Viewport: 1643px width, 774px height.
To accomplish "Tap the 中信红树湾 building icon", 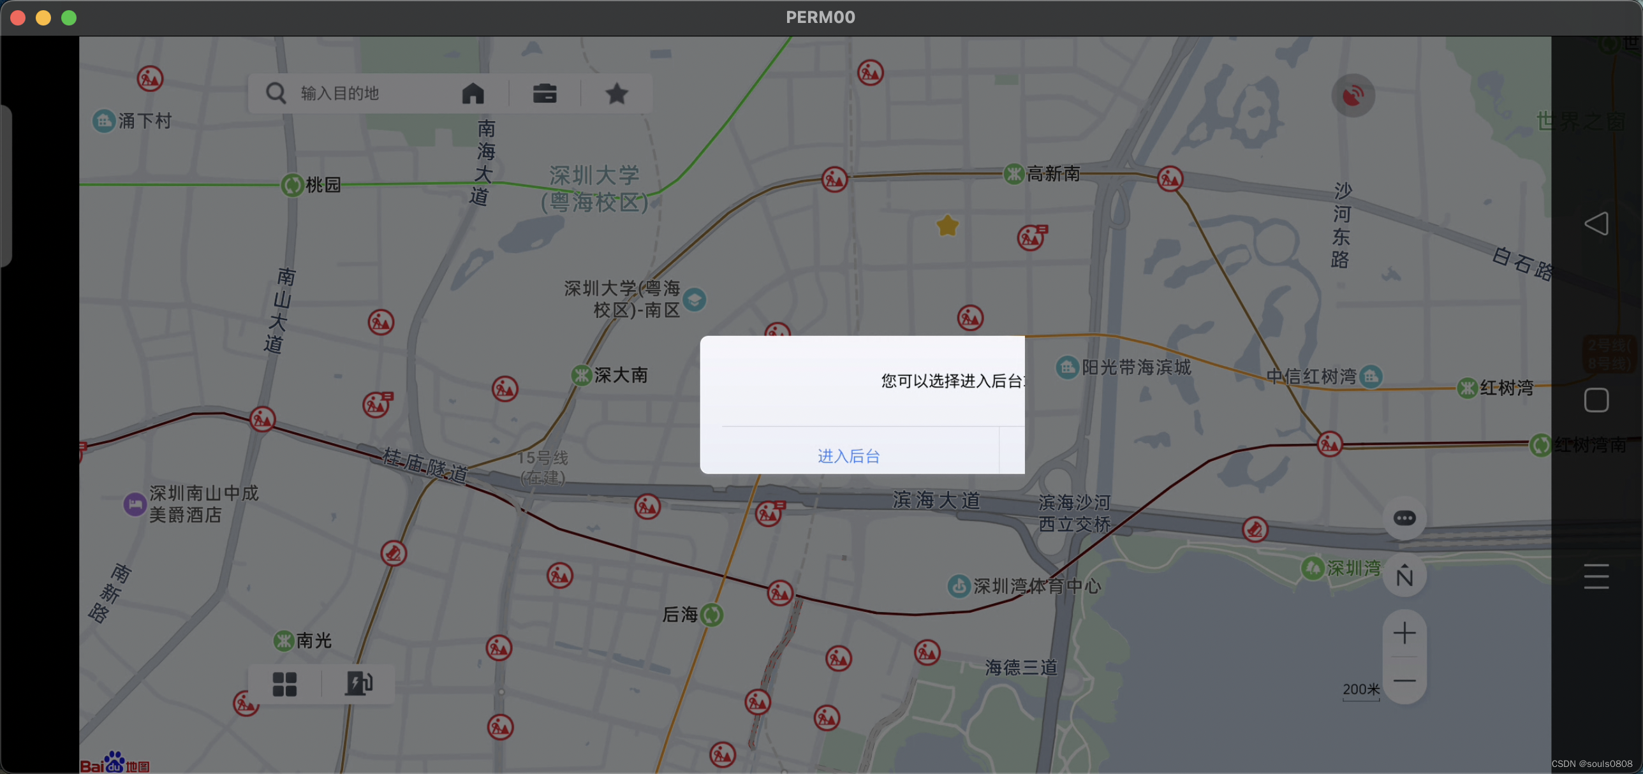I will coord(1371,376).
